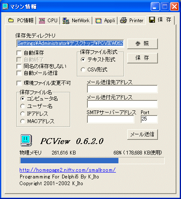Enable the 自動保存 checkbox
The width and height of the screenshot is (181, 199).
tap(19, 53)
